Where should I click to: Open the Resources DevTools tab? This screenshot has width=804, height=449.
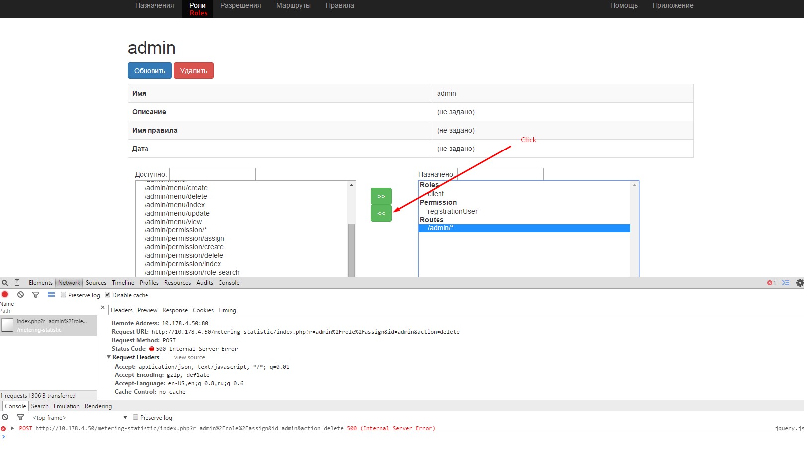tap(177, 283)
